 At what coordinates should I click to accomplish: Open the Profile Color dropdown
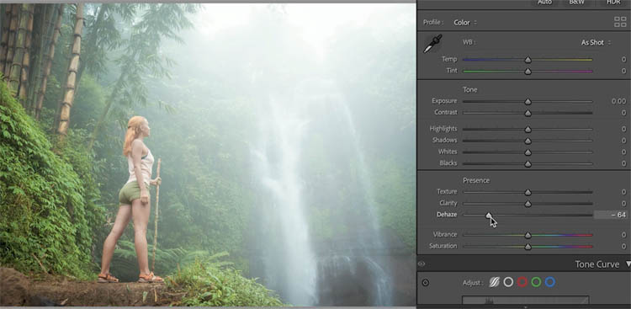point(465,23)
